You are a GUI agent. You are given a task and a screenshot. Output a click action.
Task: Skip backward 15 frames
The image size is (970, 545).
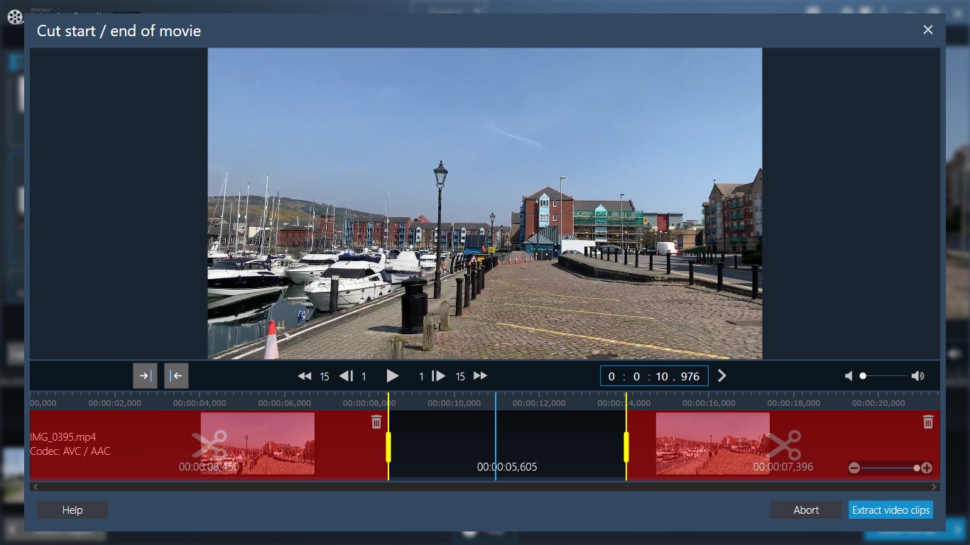point(305,376)
